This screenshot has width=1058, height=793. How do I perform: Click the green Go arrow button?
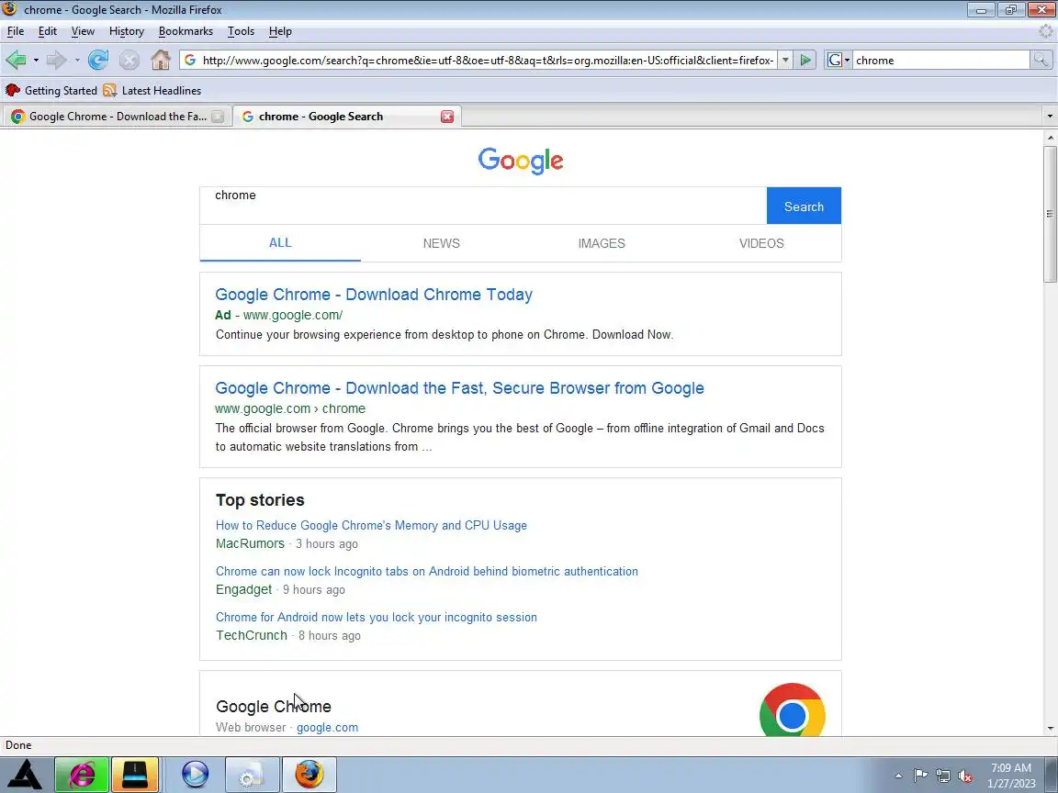tap(805, 60)
